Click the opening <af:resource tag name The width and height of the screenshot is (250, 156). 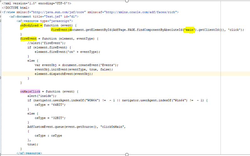[x=27, y=21]
